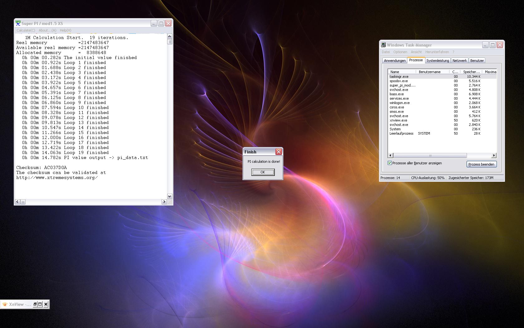Switch to the Benutzer tab
Screen dimensions: 524x328
477,61
